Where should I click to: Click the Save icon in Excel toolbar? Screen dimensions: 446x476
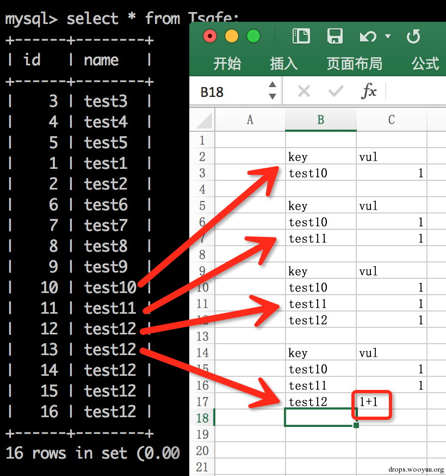pyautogui.click(x=335, y=36)
